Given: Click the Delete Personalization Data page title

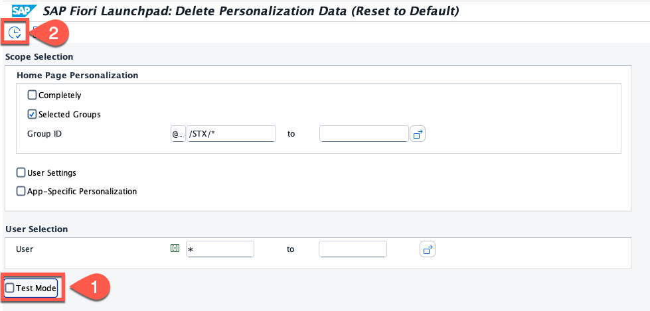Looking at the screenshot, I should tap(251, 10).
